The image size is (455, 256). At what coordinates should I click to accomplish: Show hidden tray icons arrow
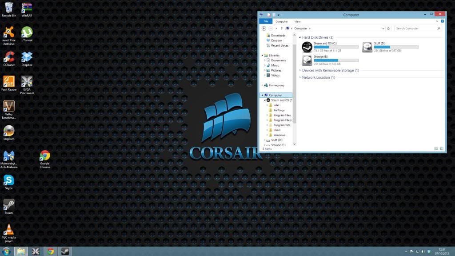(x=406, y=252)
